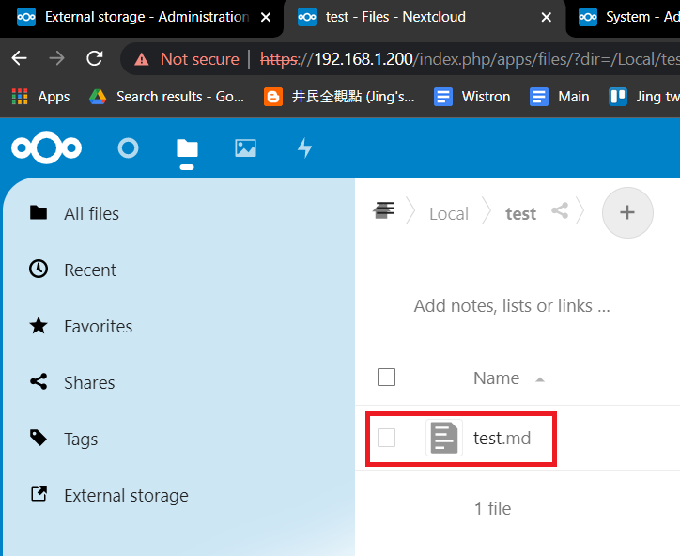Open the Files app folder icon
Screen dimensions: 680x556
(x=187, y=148)
